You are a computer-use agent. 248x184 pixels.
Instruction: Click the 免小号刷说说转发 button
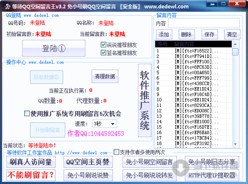pyautogui.click(x=149, y=175)
